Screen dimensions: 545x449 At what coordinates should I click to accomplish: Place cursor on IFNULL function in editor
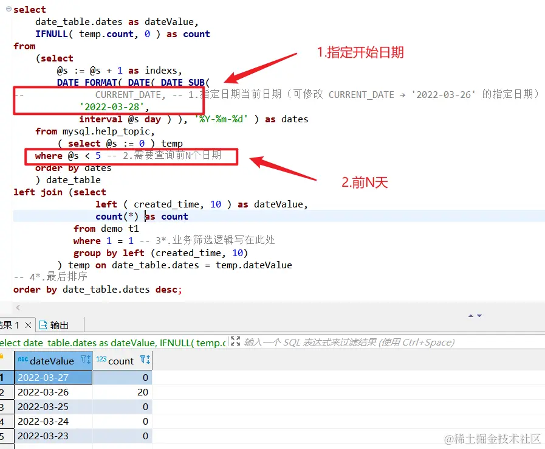click(x=51, y=34)
